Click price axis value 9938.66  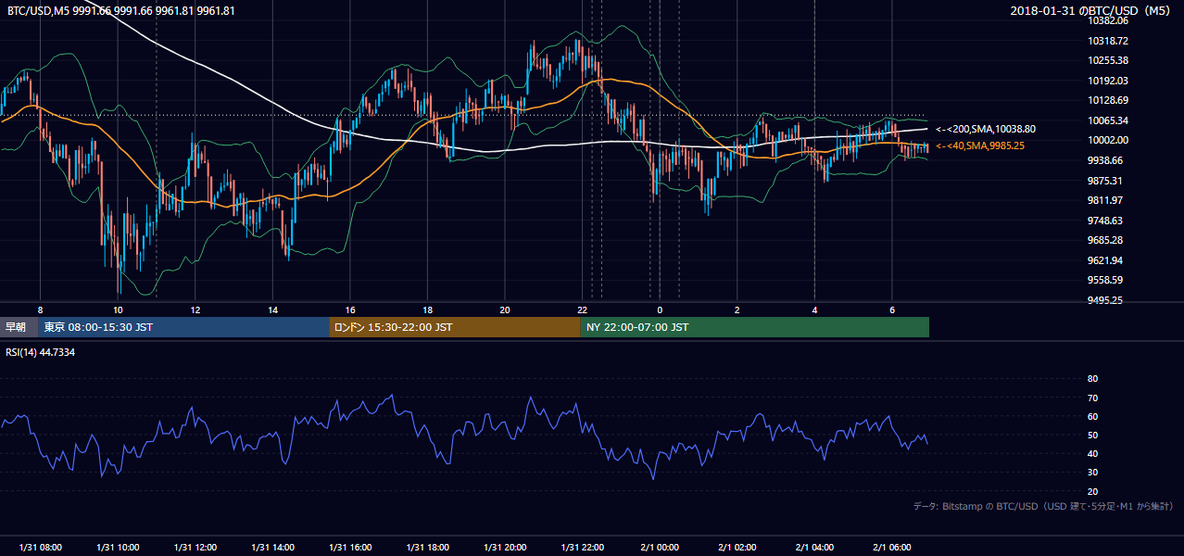(1105, 160)
